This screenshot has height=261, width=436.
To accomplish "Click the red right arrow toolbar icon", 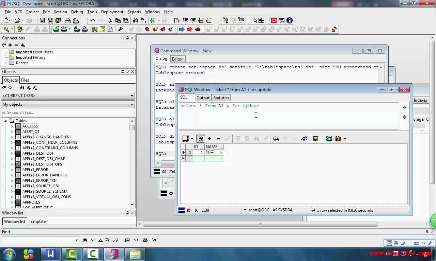I will click(190, 29).
